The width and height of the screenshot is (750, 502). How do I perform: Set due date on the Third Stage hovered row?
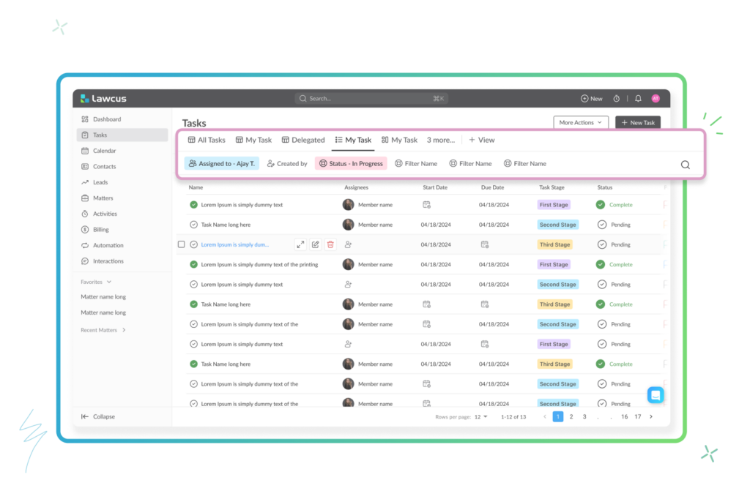(485, 245)
